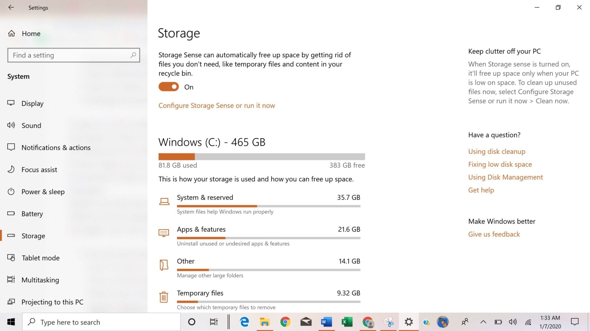Show hidden system tray icons chevron
This screenshot has height=331, width=590.
tap(483, 322)
